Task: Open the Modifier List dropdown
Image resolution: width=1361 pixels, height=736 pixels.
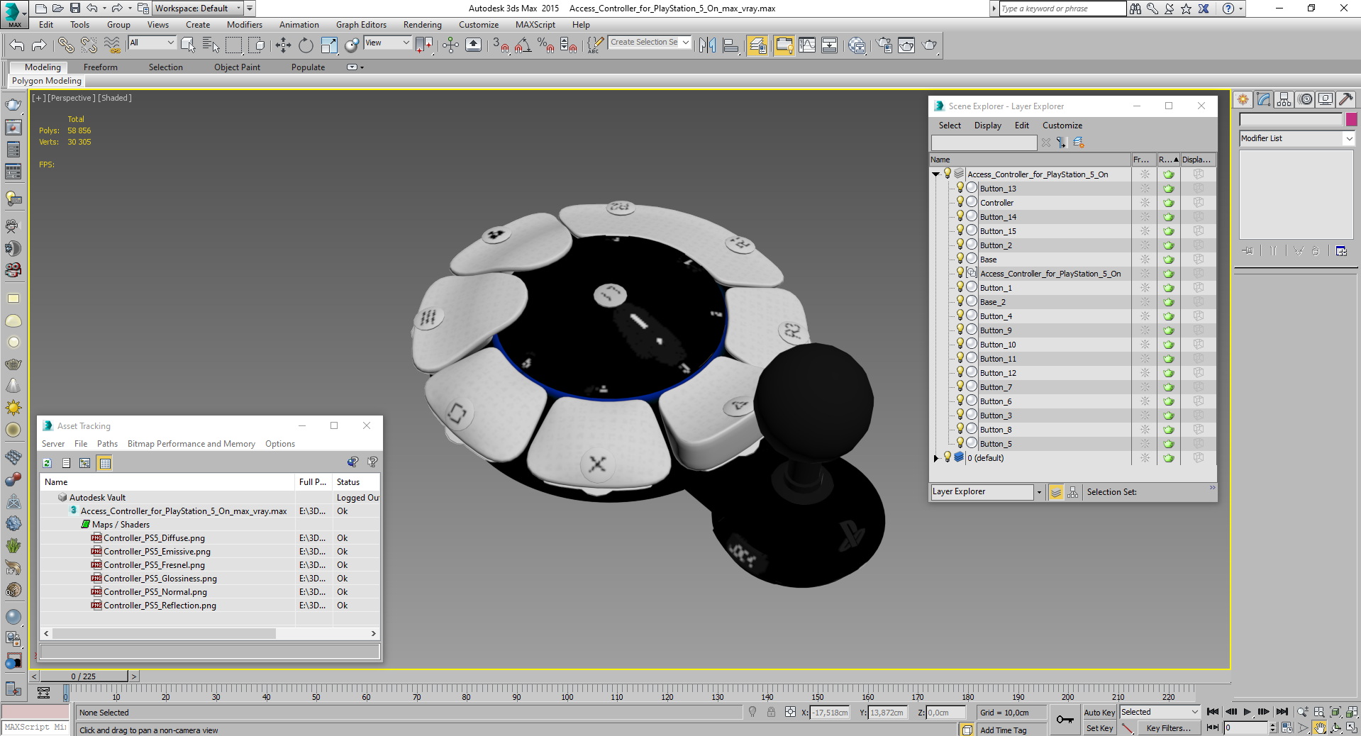Action: (1297, 138)
